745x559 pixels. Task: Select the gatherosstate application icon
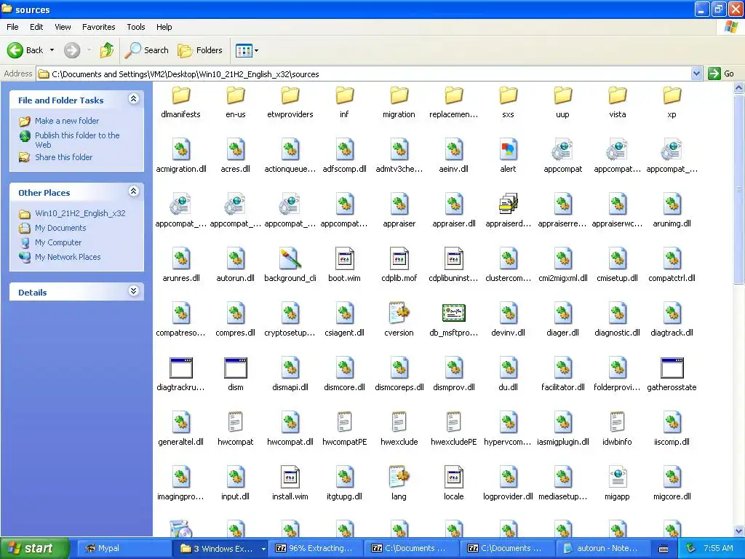672,368
